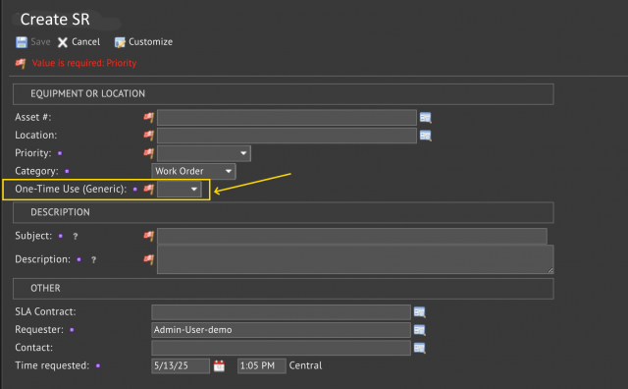This screenshot has height=389, width=628.
Task: Click the Cancel button label
Action: (85, 41)
